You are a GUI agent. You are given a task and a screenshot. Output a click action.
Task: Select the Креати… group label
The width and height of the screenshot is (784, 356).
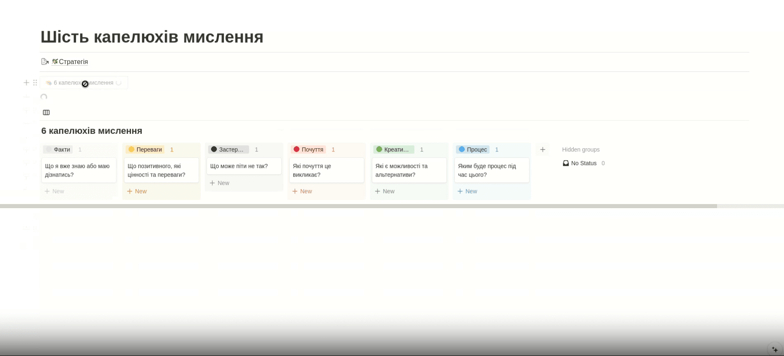[x=393, y=149]
